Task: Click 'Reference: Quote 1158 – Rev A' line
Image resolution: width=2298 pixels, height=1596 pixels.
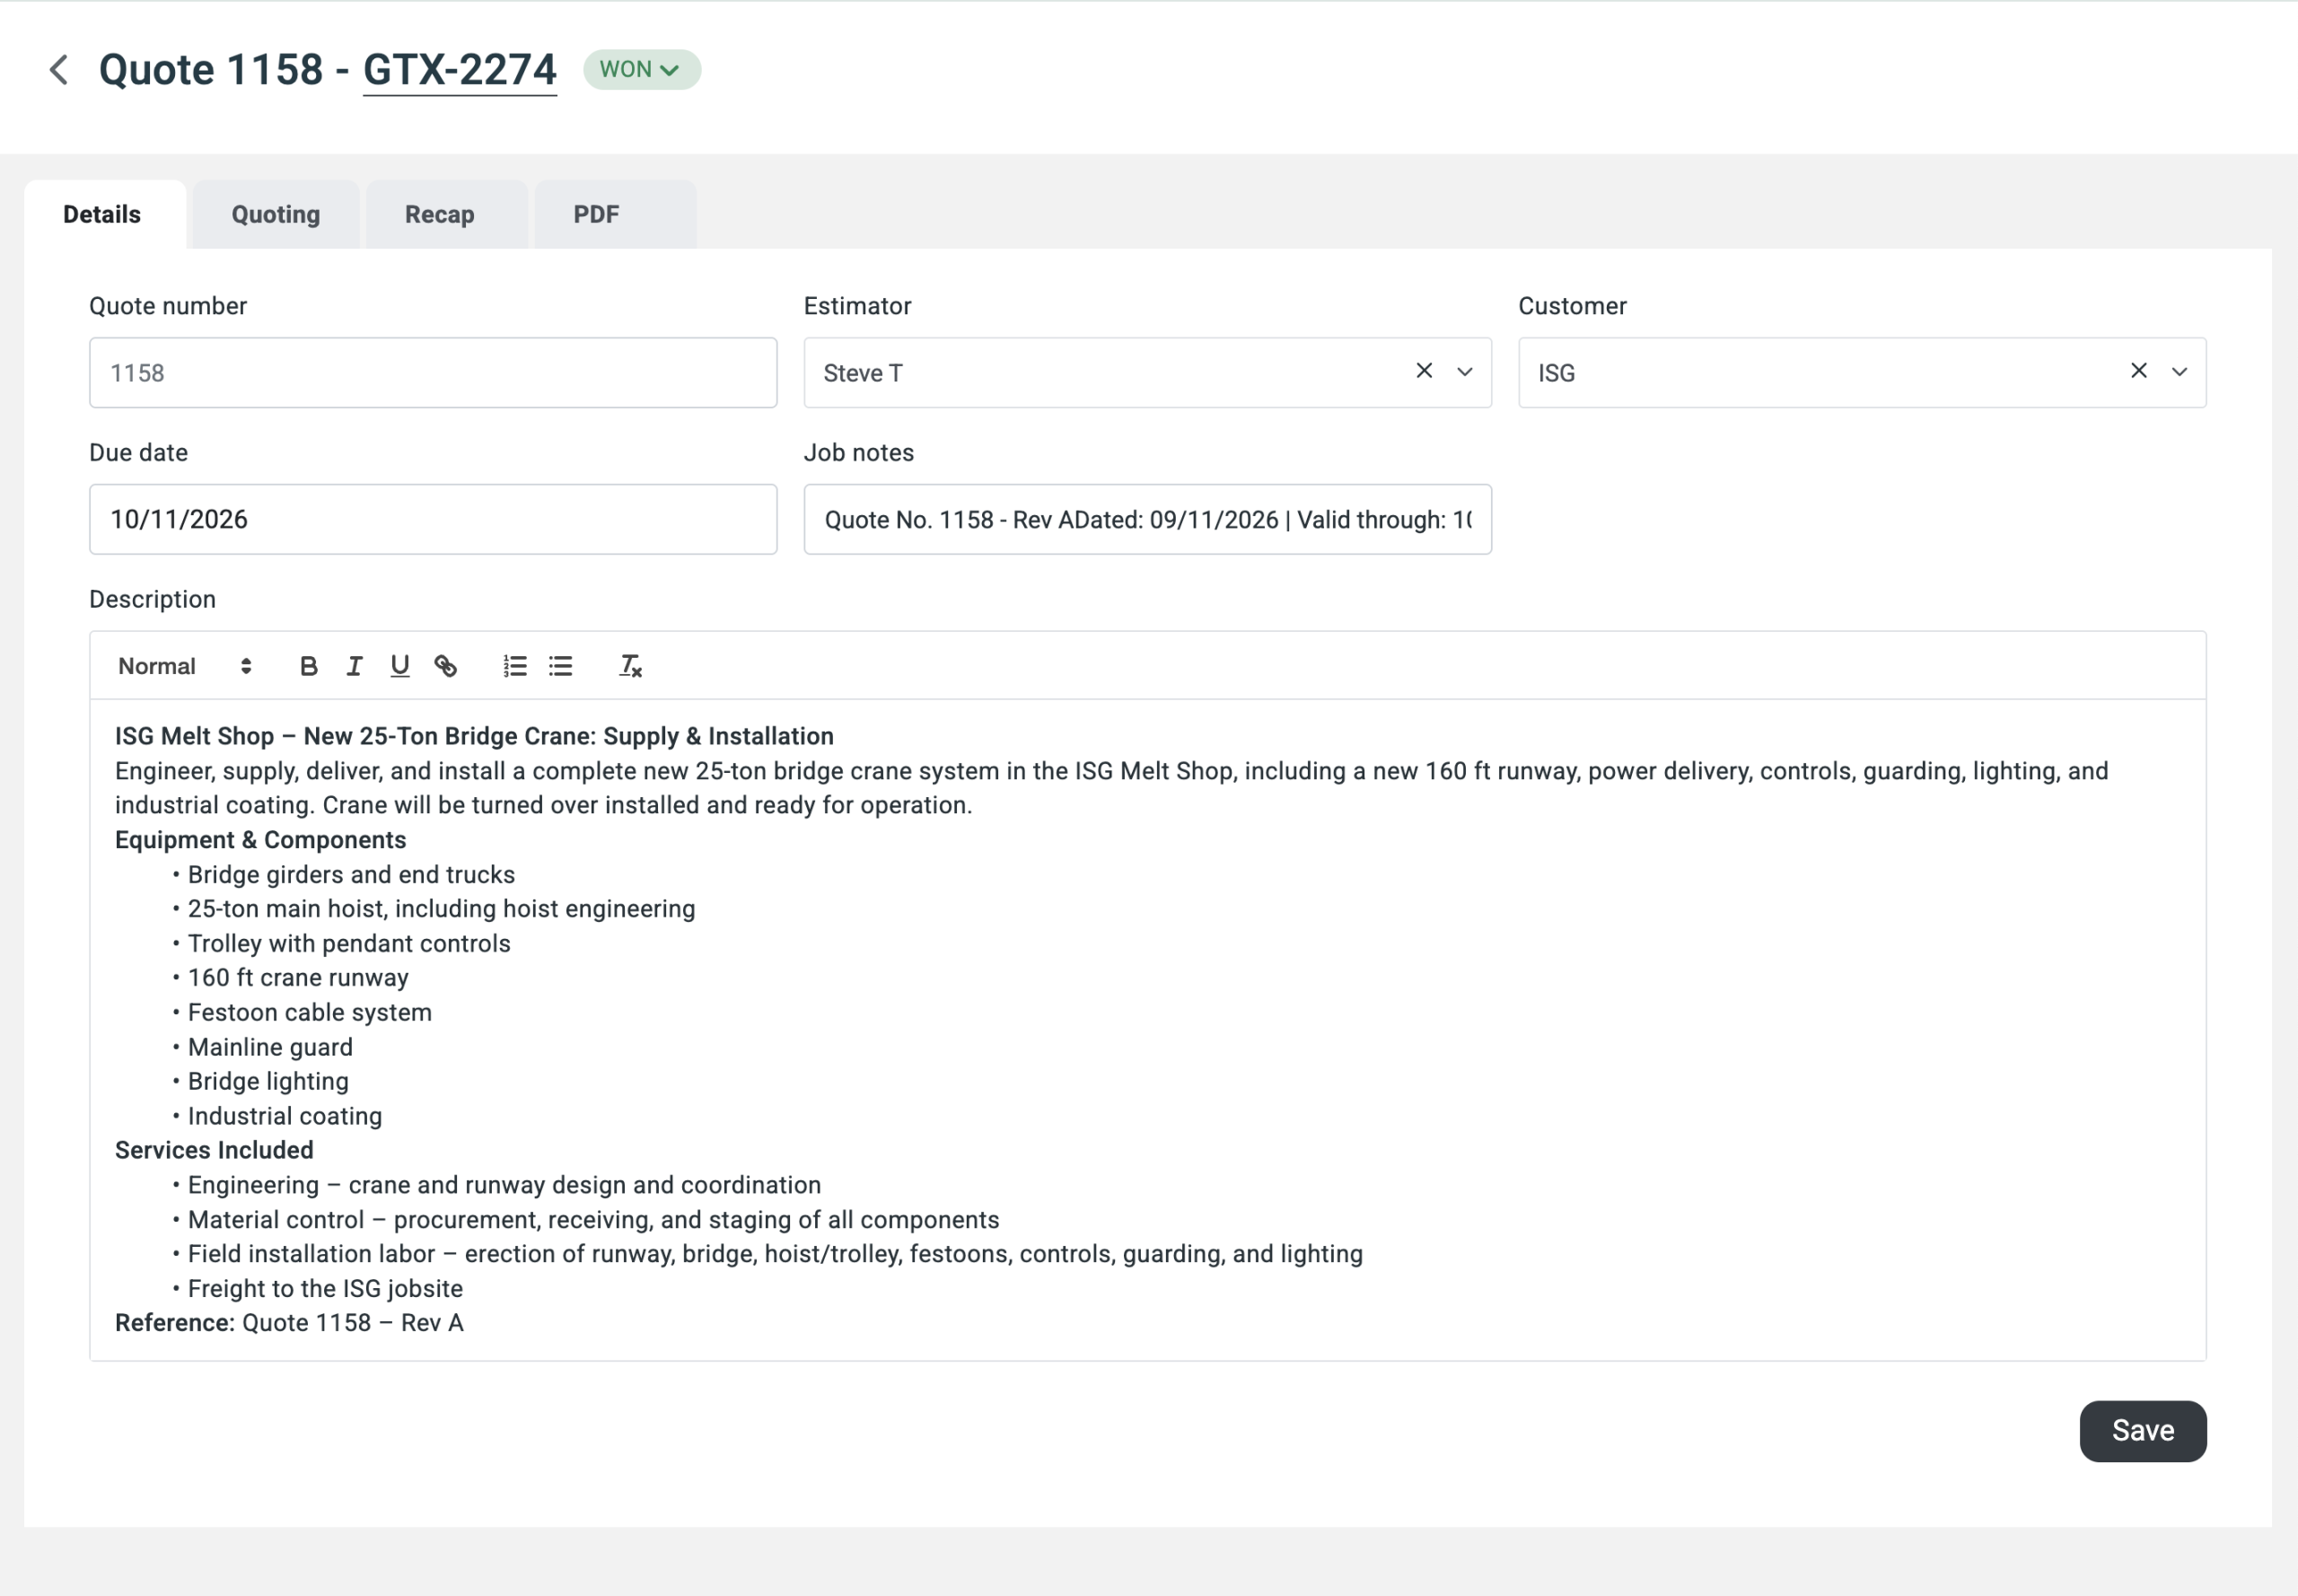Action: (289, 1323)
